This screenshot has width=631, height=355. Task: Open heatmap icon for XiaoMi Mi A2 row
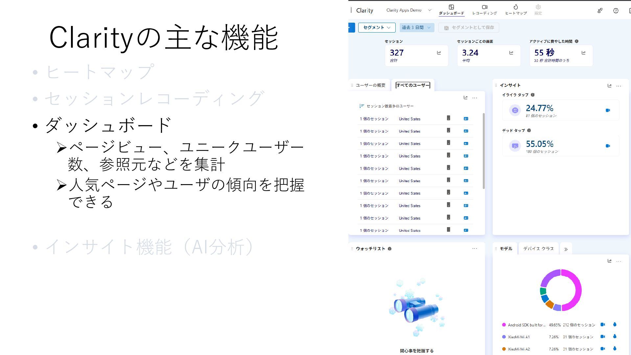615,348
